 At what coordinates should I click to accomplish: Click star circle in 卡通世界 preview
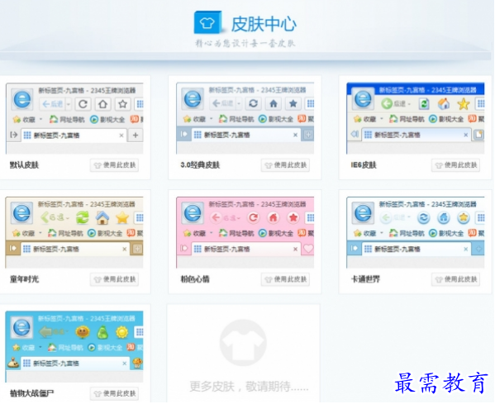coord(464,217)
